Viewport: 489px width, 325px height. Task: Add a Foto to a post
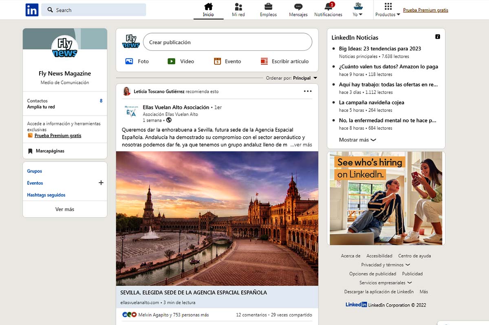click(137, 61)
